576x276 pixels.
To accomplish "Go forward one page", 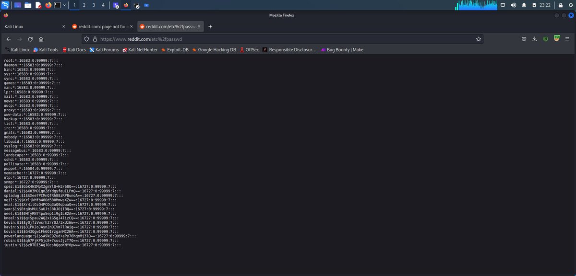I will [x=19, y=39].
